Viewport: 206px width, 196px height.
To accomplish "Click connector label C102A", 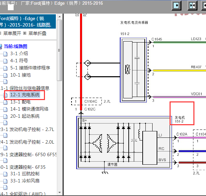I will pyautogui.click(x=182, y=134).
